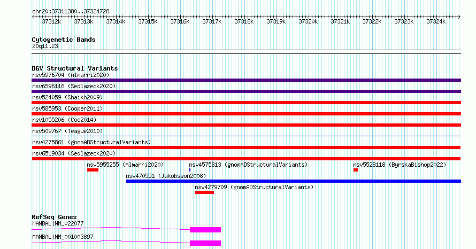Select the tiny blue nsv4575813 variant marker
Image resolution: width=476 pixels, height=249 pixels.
[190, 170]
